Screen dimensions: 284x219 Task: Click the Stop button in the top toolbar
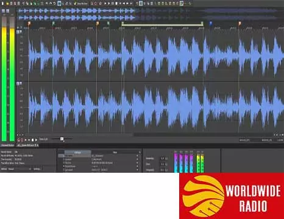116,4
